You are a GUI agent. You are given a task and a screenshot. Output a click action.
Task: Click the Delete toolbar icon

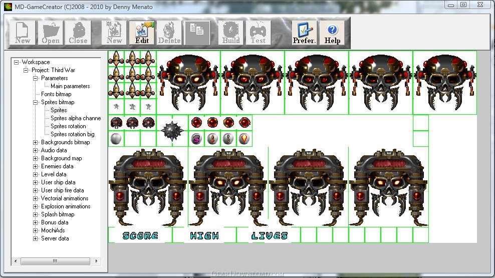click(169, 33)
